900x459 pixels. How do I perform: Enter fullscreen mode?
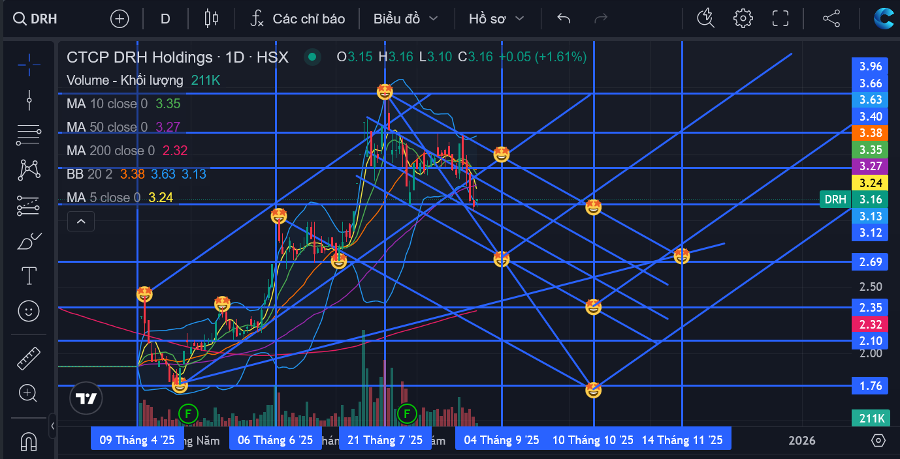[x=780, y=18]
